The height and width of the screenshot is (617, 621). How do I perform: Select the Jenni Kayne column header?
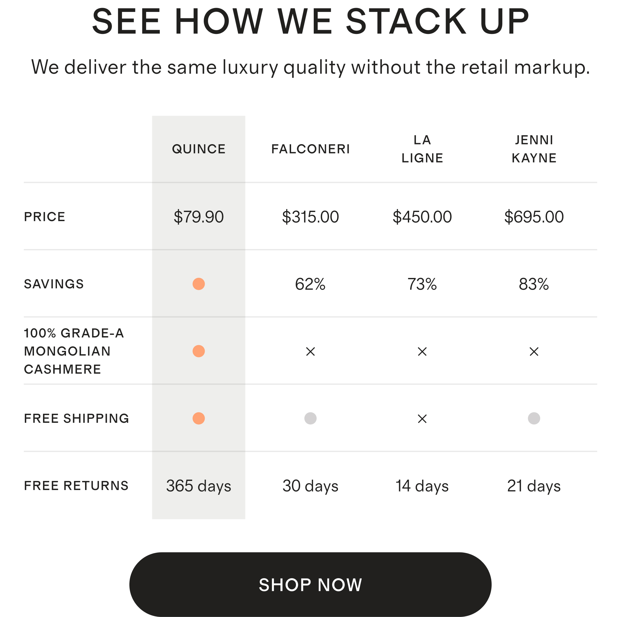[534, 149]
